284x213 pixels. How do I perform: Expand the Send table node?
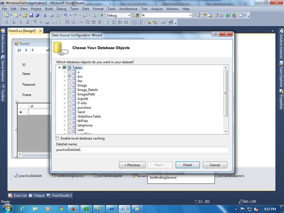(x=65, y=112)
